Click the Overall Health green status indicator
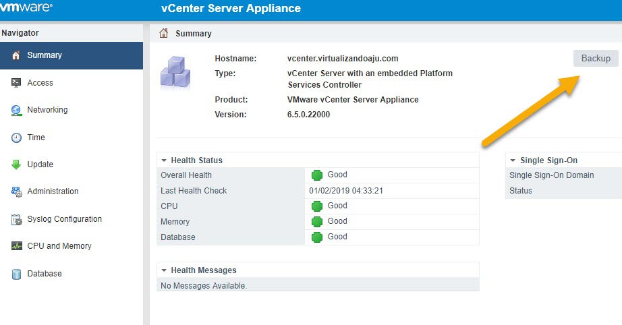 pyautogui.click(x=317, y=175)
